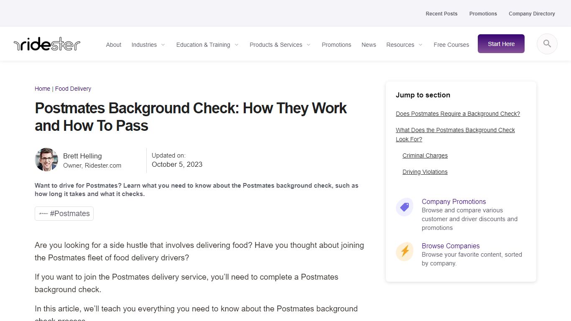Open Recent Posts in the top bar
Image resolution: width=571 pixels, height=321 pixels.
tap(441, 14)
